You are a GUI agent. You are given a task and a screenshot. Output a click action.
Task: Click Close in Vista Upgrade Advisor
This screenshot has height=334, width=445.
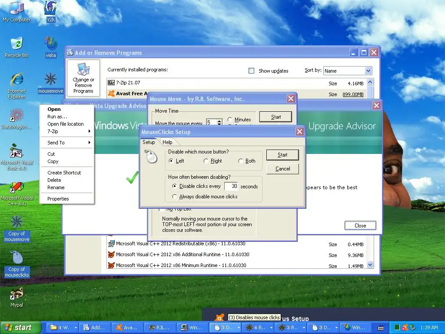click(x=360, y=226)
